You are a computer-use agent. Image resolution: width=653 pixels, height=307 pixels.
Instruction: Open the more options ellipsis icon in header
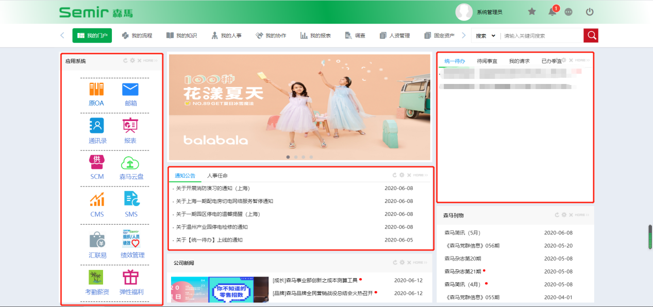(x=568, y=12)
